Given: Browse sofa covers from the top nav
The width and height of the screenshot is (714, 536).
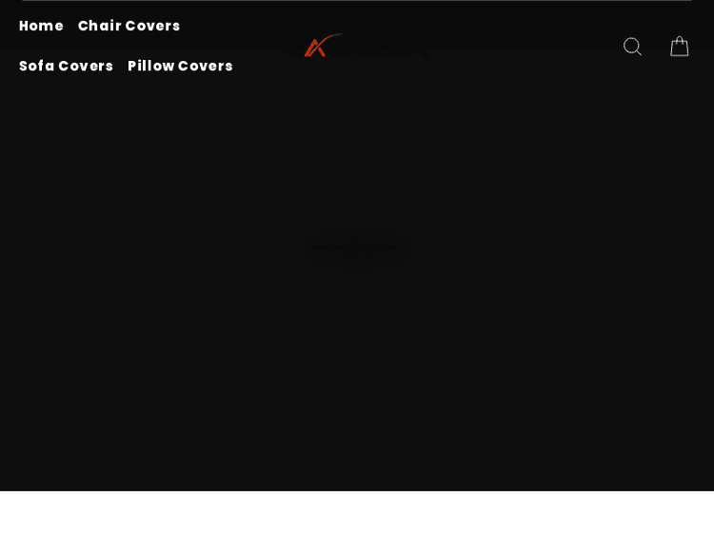Looking at the screenshot, I should click(x=66, y=66).
